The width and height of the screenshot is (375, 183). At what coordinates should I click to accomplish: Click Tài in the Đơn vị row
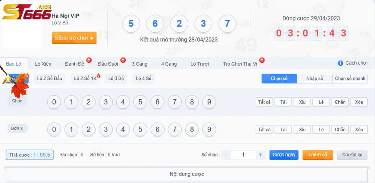[x=283, y=129]
